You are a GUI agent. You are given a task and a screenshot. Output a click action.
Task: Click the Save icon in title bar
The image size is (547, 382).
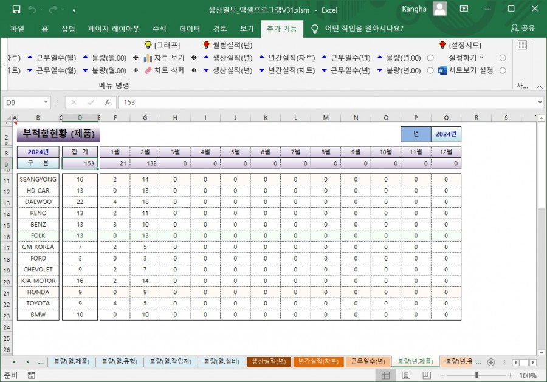[x=16, y=9]
